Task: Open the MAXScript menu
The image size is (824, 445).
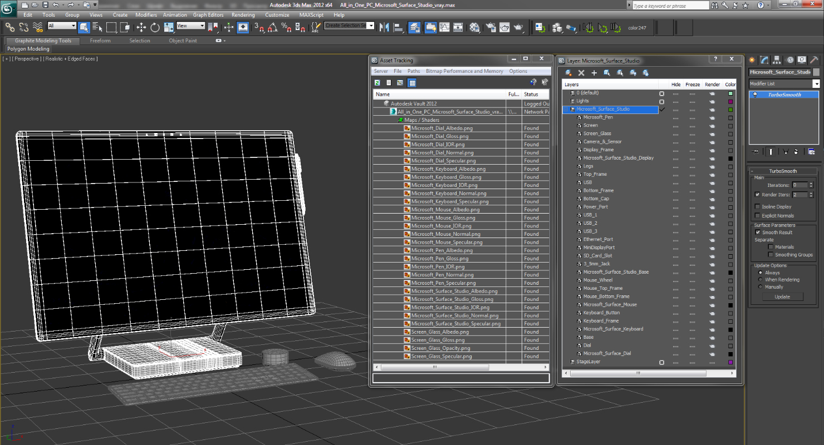Action: 311,15
